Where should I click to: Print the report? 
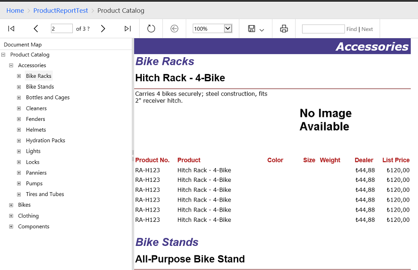tap(284, 29)
